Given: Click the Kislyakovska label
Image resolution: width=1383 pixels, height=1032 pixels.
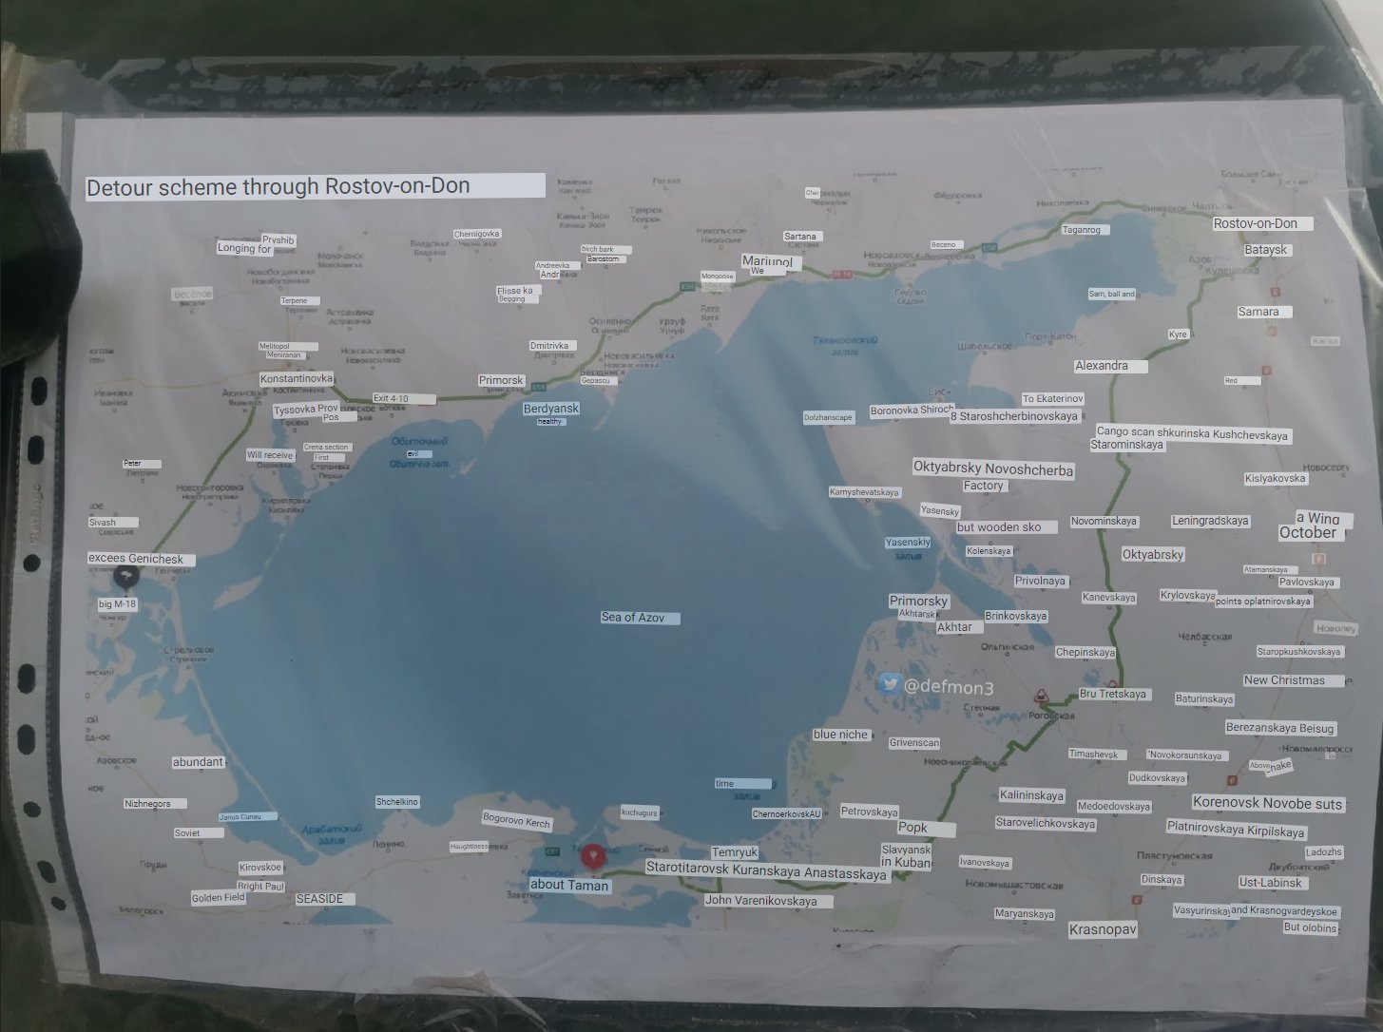Looking at the screenshot, I should [x=1276, y=479].
